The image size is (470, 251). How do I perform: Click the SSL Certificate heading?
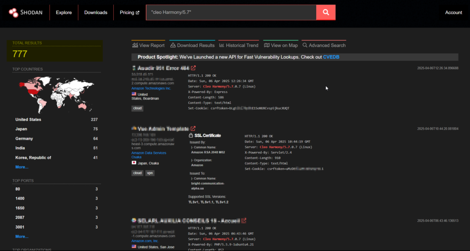(x=207, y=136)
